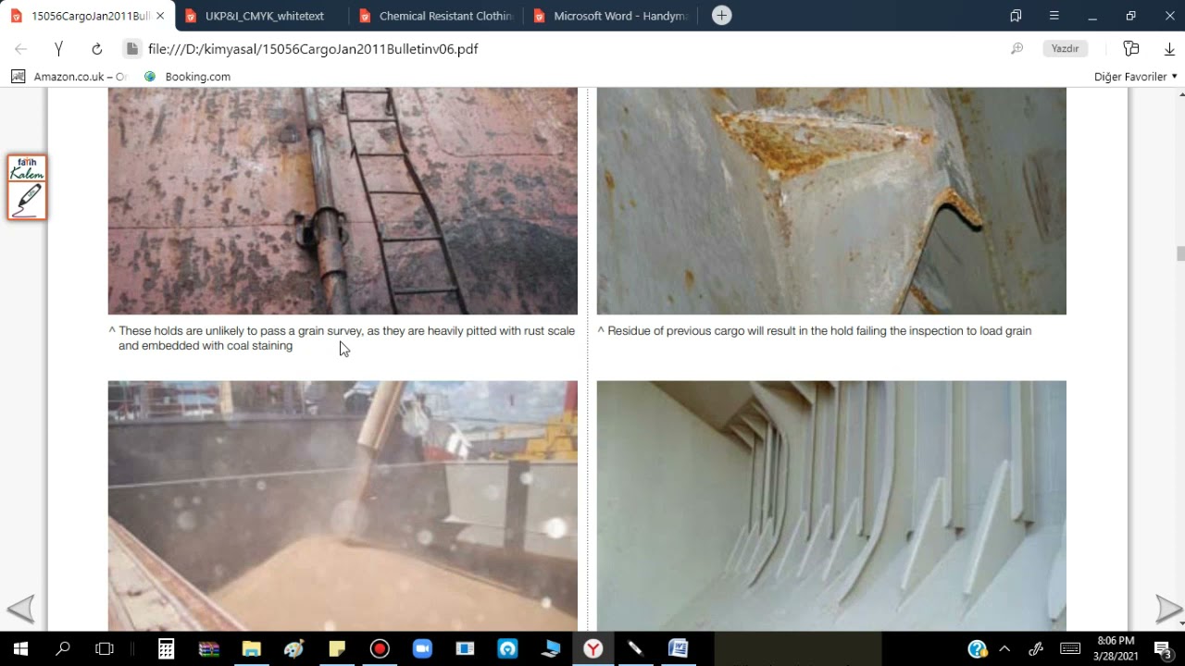
Task: Go to the previous PDF page arrow
Action: click(20, 609)
